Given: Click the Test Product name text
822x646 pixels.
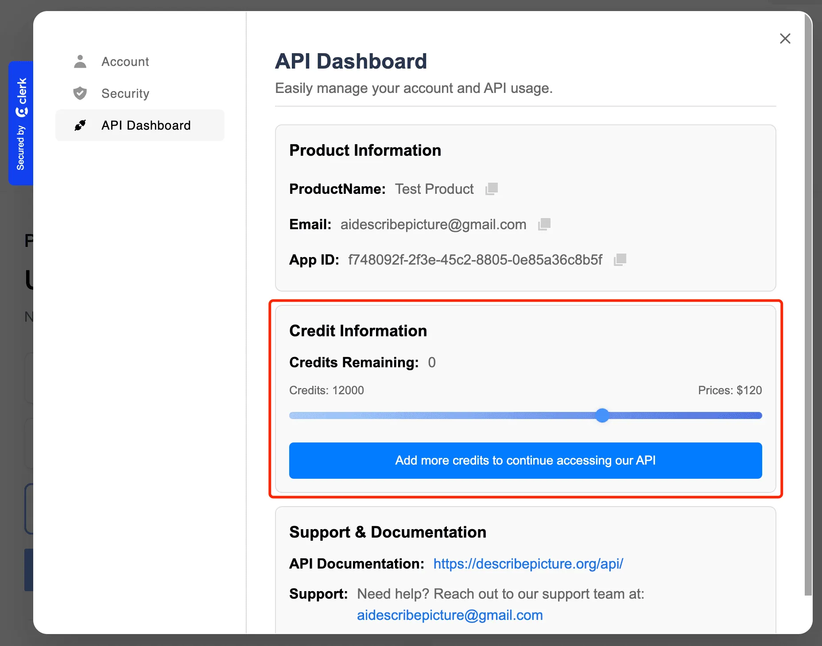Looking at the screenshot, I should tap(434, 189).
